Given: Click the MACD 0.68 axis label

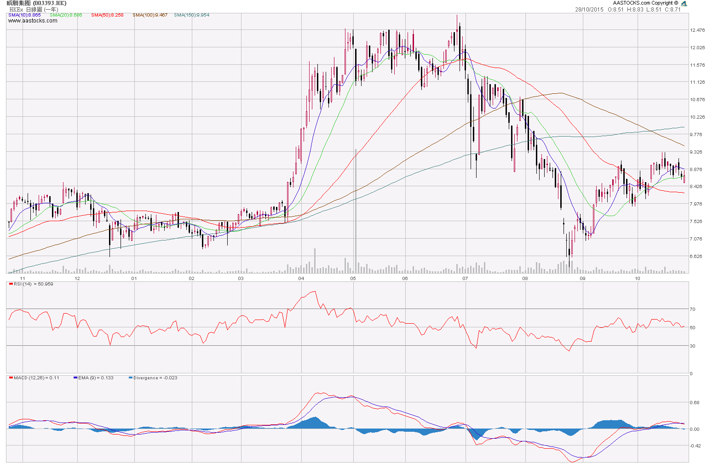Looking at the screenshot, I should (695, 403).
